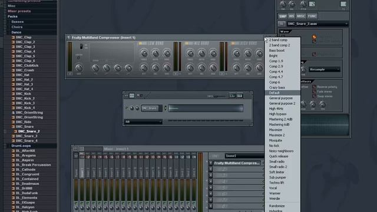Open the Resample interpolation dropdown
This screenshot has height=212, width=377.
[x=325, y=69]
